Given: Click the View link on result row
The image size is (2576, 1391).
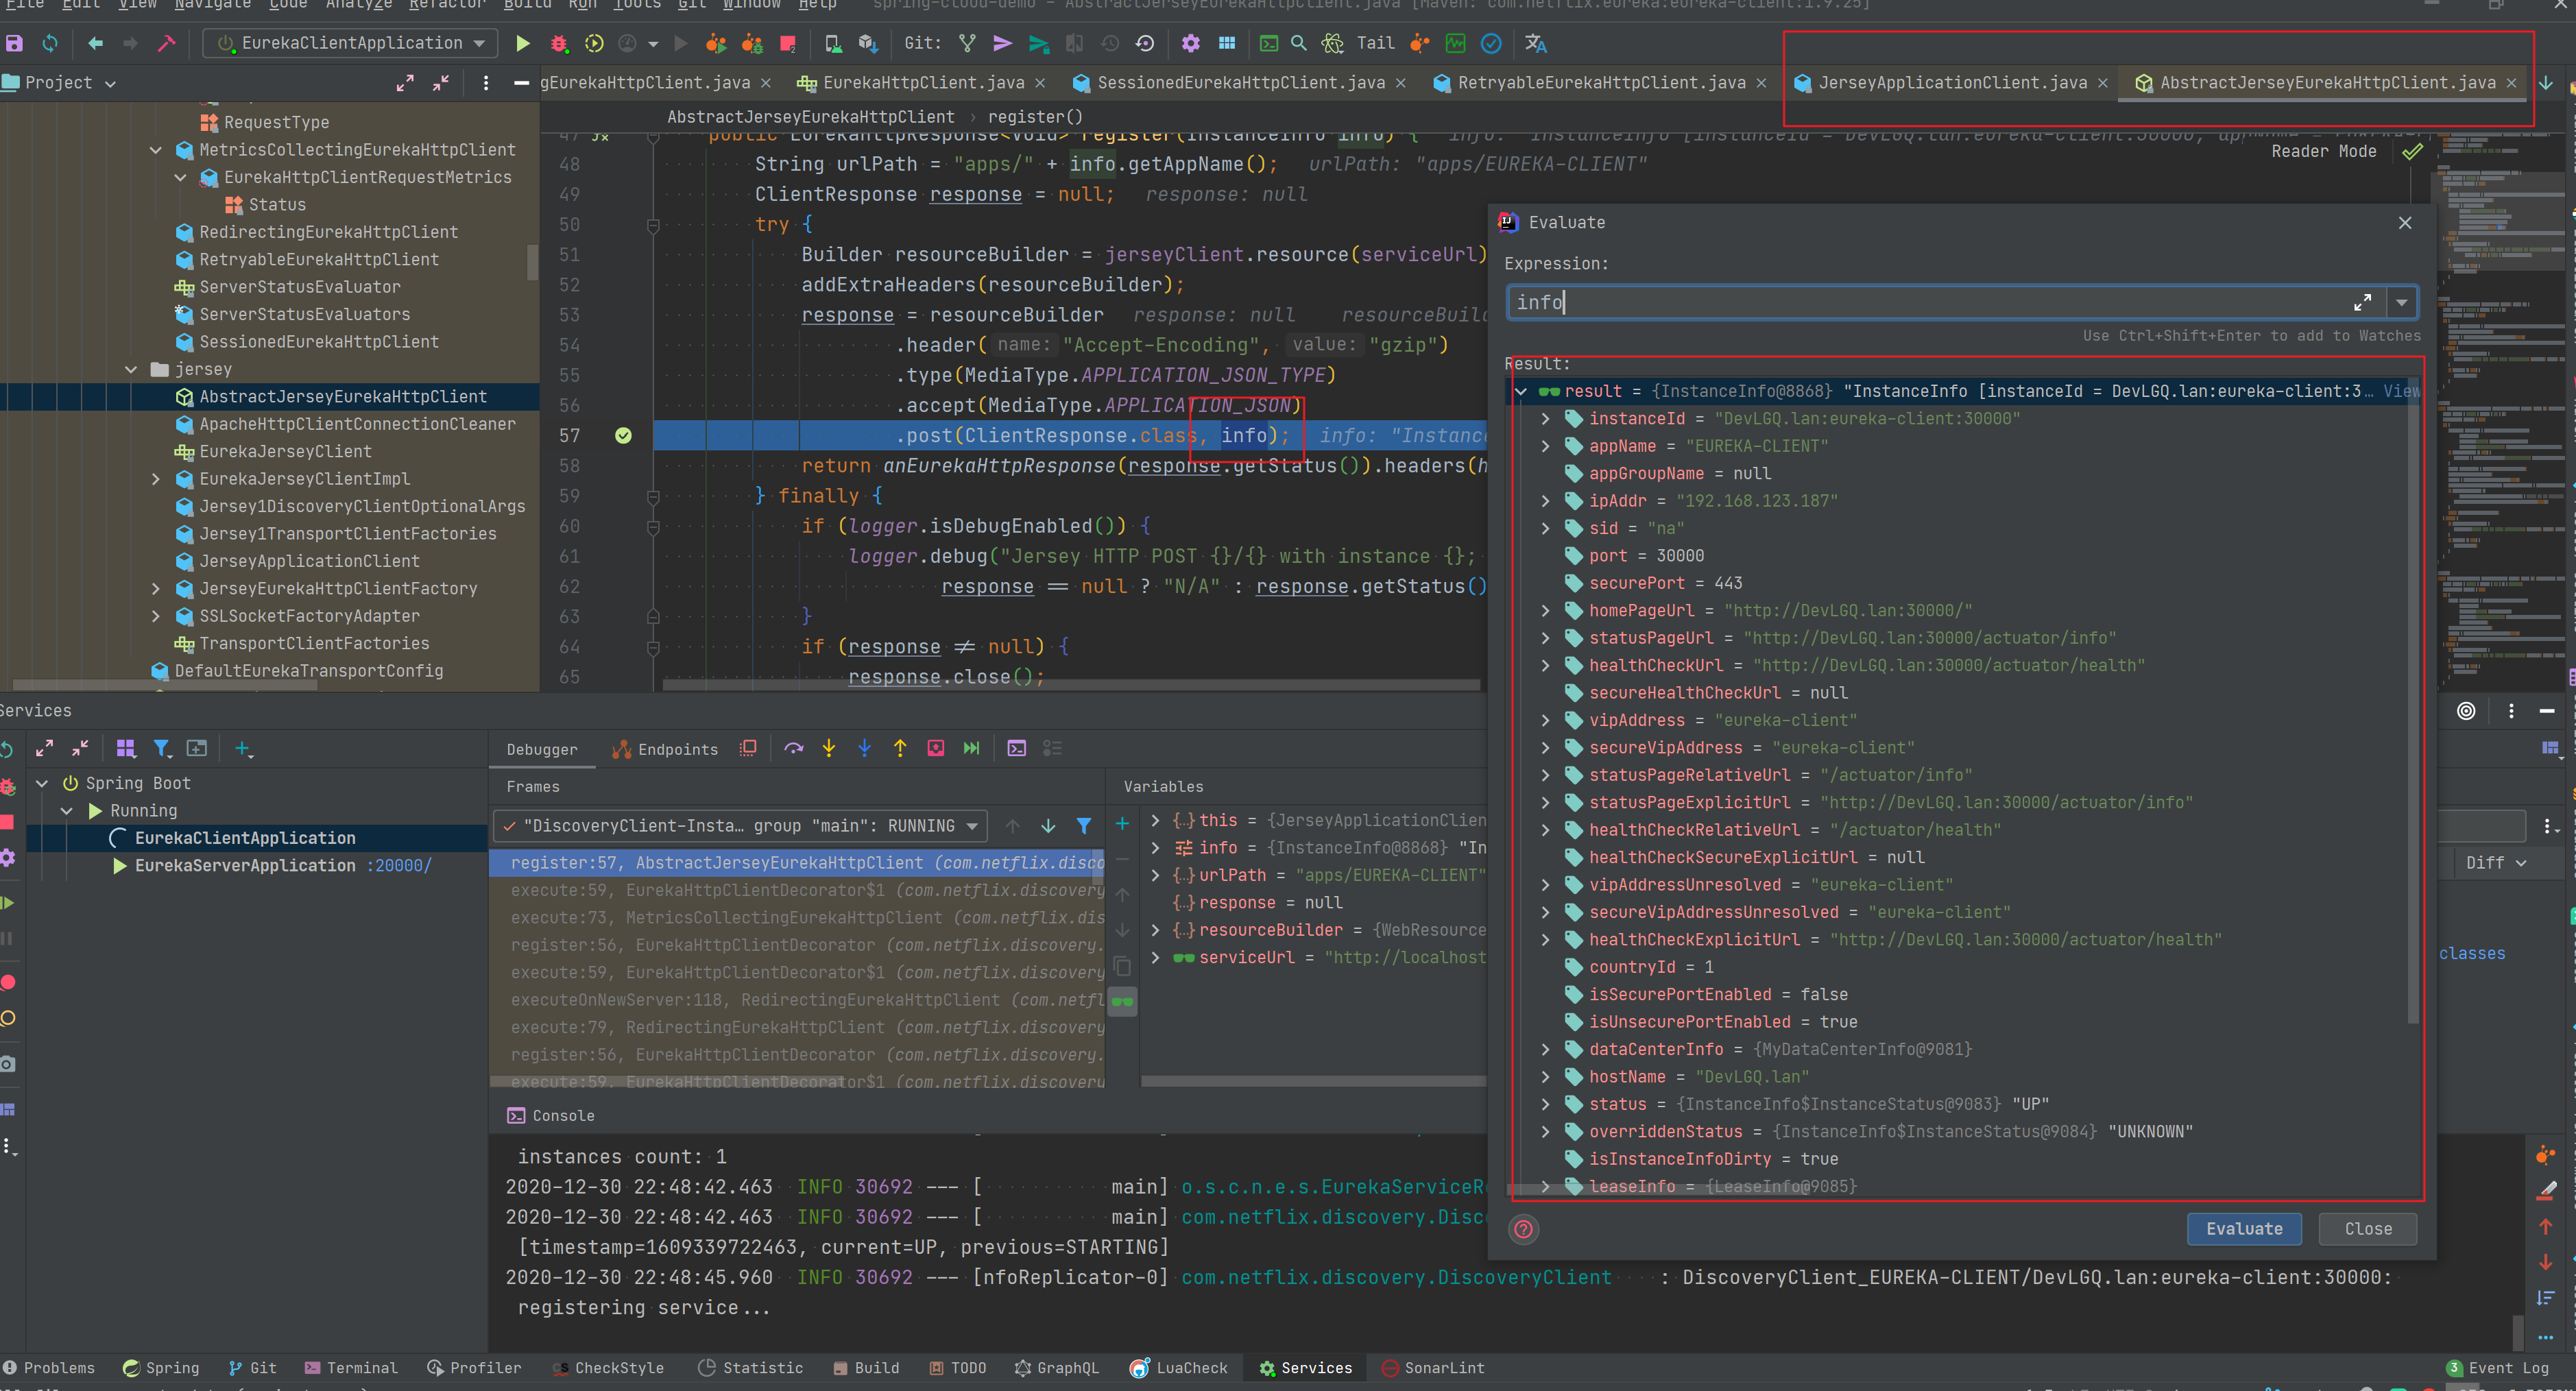Looking at the screenshot, I should [x=2400, y=391].
